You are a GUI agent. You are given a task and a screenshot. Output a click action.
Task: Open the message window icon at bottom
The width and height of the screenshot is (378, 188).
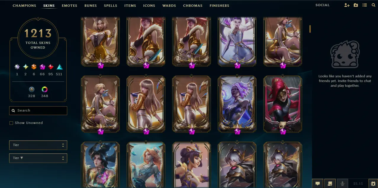pos(330,183)
